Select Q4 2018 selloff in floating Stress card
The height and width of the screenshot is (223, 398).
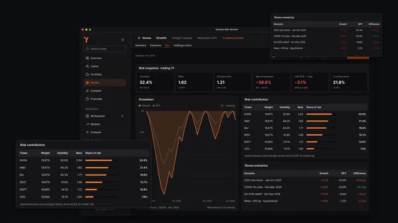326,42
